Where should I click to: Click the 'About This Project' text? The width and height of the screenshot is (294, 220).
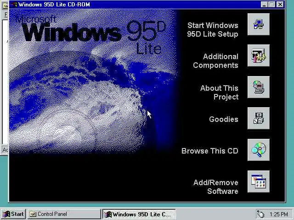(x=219, y=93)
